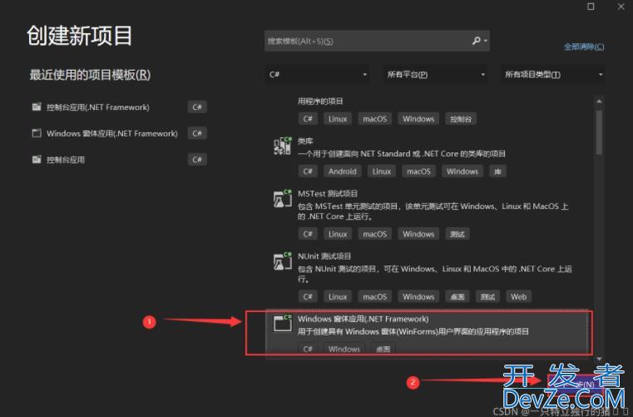Screen dimensions: 633x417
Task: Click C# tag beside recent Windows 窗体应用
Action: (x=197, y=133)
